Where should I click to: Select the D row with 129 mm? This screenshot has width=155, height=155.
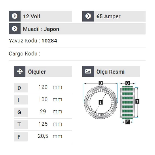click(43, 87)
